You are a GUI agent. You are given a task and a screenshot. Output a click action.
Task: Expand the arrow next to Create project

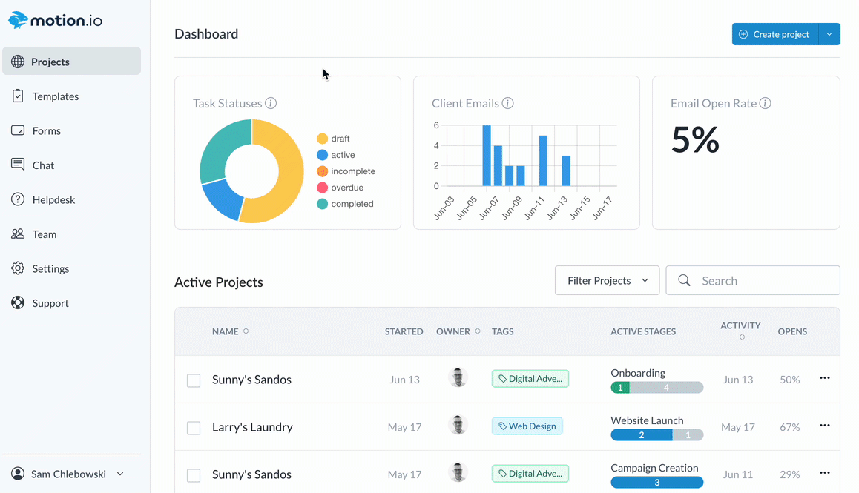pos(829,34)
